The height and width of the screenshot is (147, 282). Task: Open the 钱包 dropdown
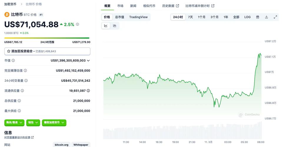coord(33,123)
